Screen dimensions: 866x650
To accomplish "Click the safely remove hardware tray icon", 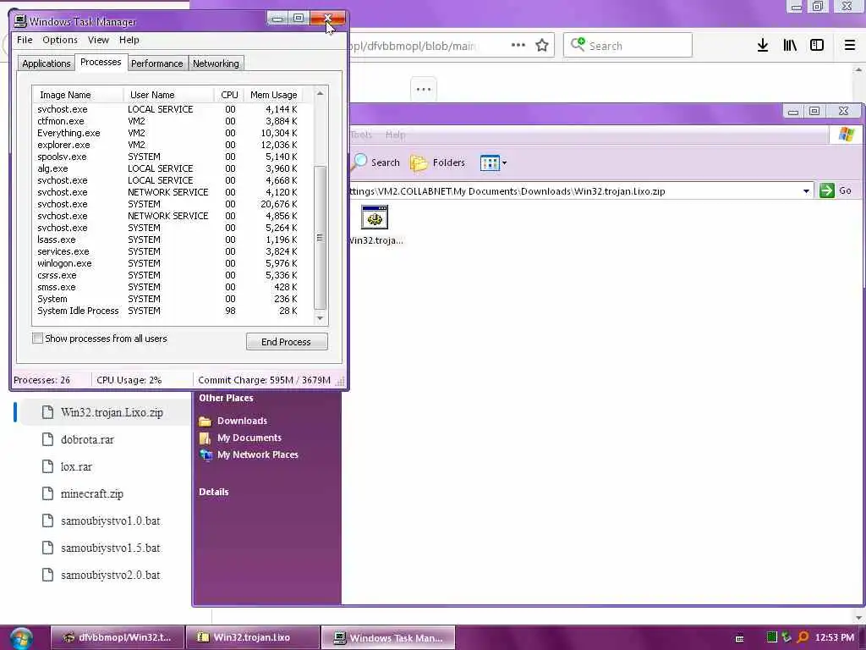I will click(787, 637).
